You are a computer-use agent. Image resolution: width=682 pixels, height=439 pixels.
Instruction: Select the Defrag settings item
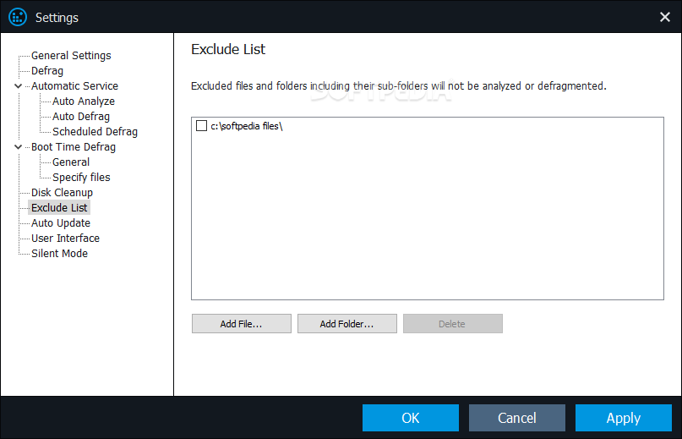[x=47, y=70]
